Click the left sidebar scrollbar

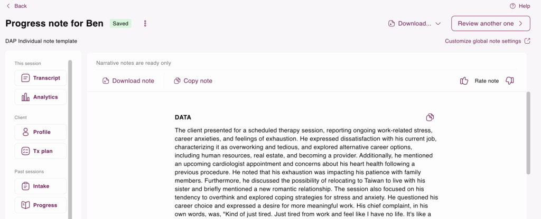[70, 137]
